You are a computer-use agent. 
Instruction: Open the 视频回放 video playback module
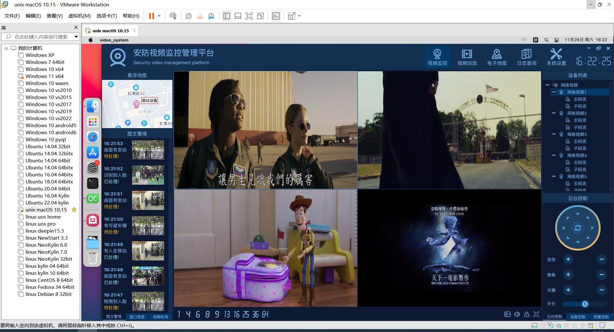pyautogui.click(x=467, y=57)
